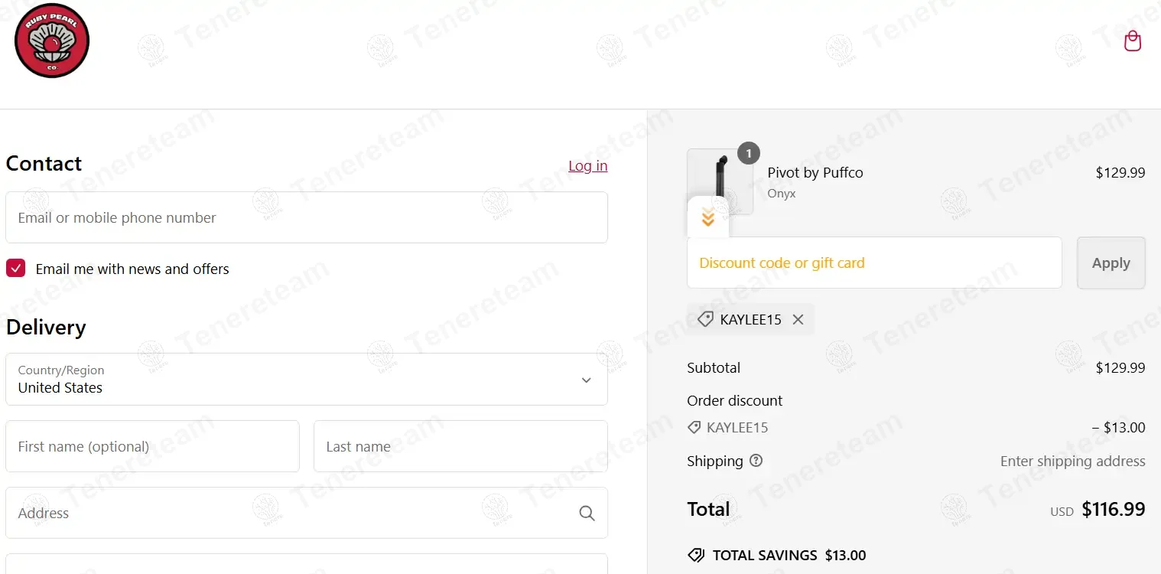This screenshot has width=1161, height=574.
Task: Click the shipping info question mark icon
Action: pos(756,461)
